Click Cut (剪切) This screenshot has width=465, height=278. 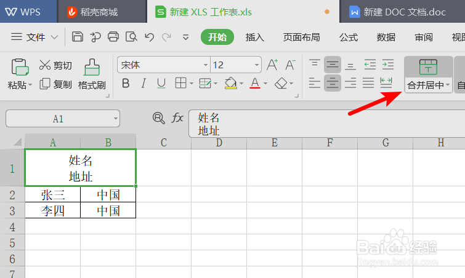[x=55, y=65]
